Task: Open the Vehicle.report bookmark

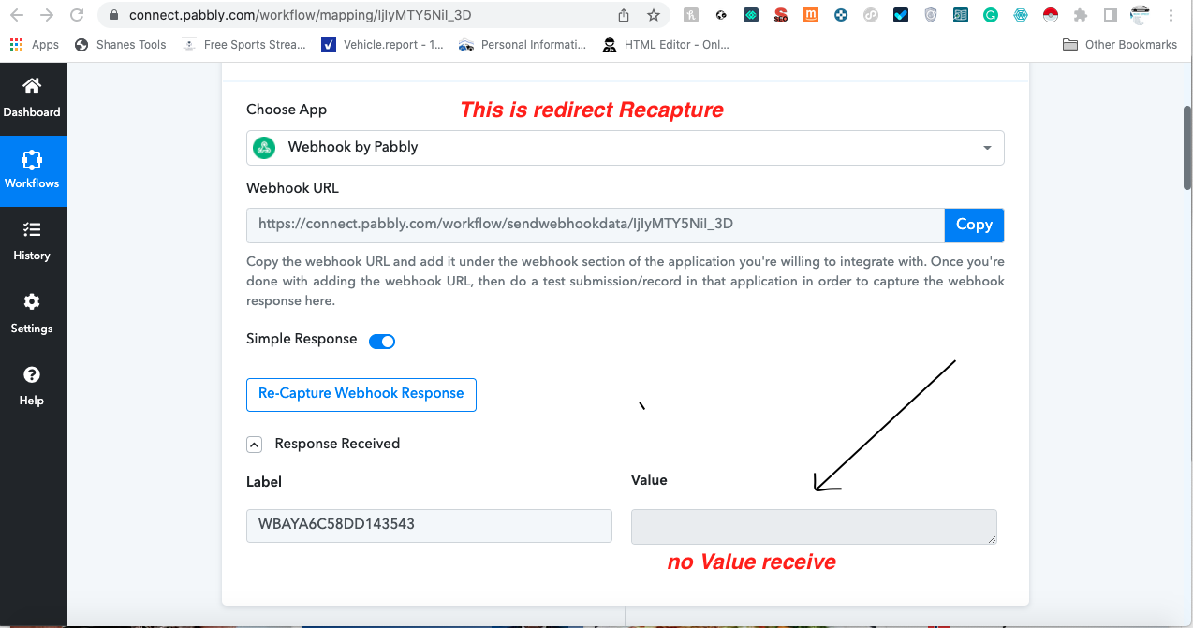Action: pyautogui.click(x=383, y=44)
